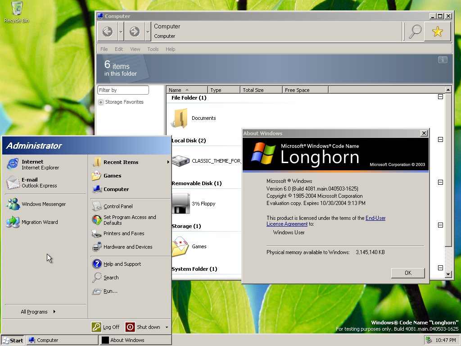The image size is (461, 346).
Task: Open the Documents folder icon
Action: [181, 118]
